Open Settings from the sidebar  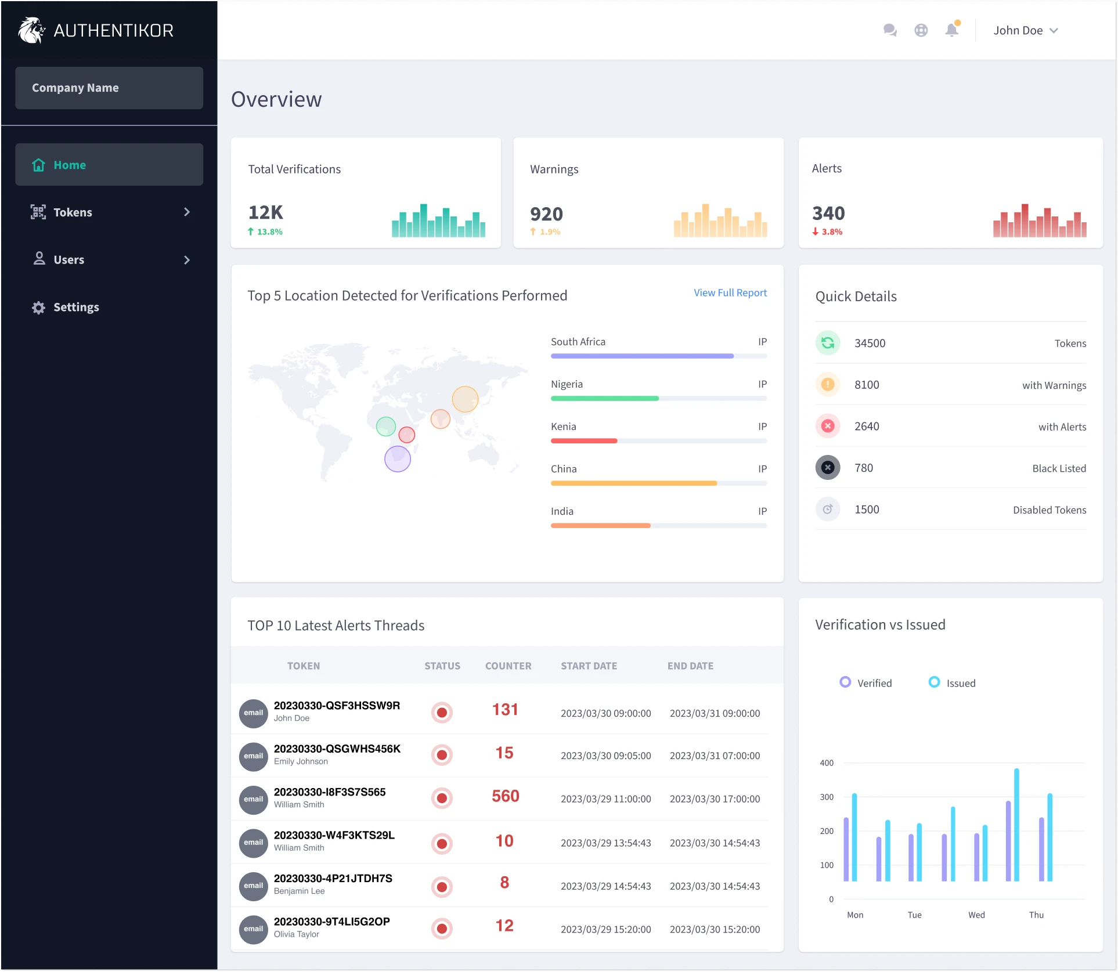pos(76,307)
